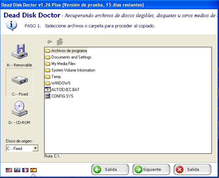Viewport: 219px width, 178px height.
Task: Click the Salida button with red X
Action: (192, 169)
